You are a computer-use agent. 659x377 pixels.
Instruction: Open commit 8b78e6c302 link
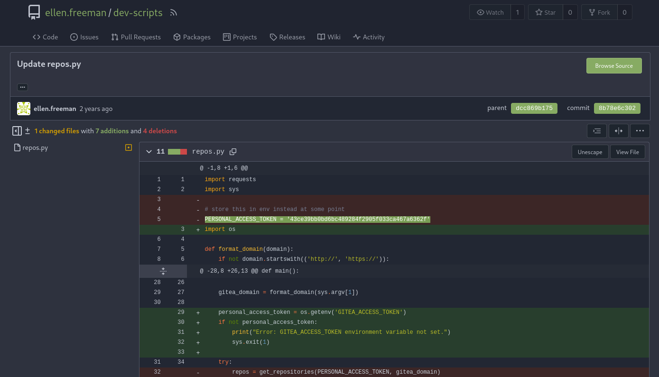[x=617, y=108]
